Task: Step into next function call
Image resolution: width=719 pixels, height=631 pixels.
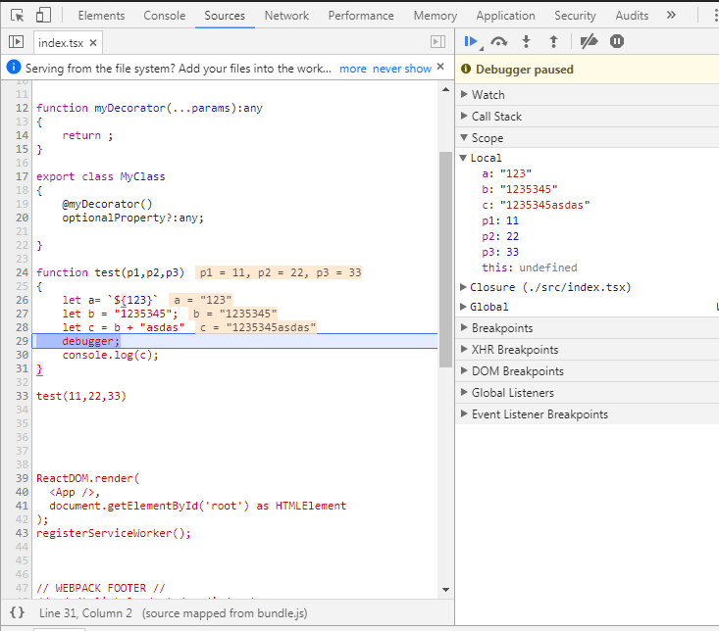Action: point(527,42)
